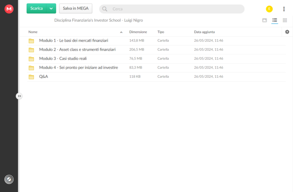Click folder icon of Modulo 4 row
Viewport: 293px width, 192px height.
coord(31,68)
